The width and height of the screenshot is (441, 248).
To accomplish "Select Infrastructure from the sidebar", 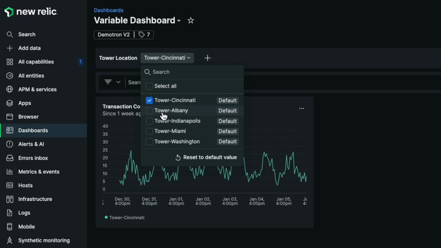I will [x=35, y=199].
